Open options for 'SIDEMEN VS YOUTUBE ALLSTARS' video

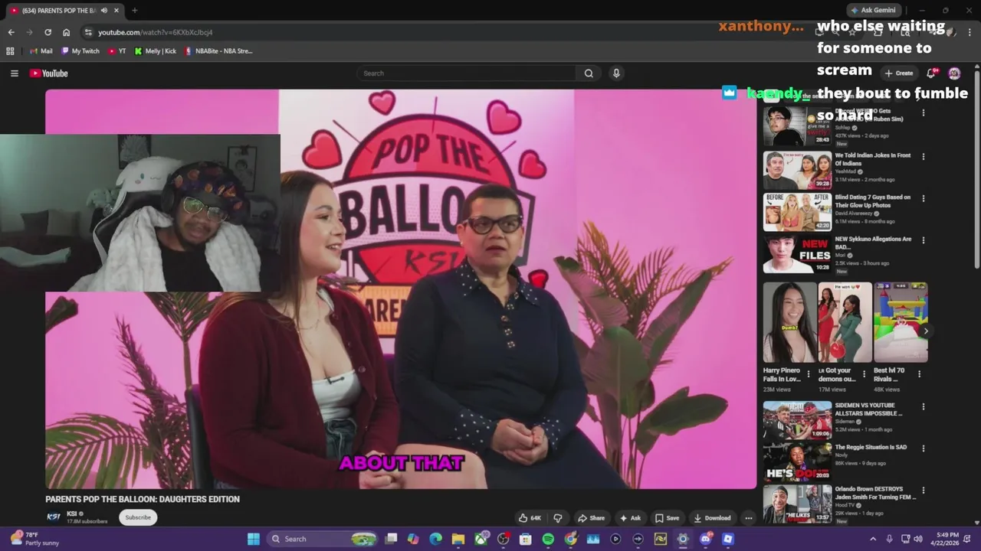tap(923, 406)
